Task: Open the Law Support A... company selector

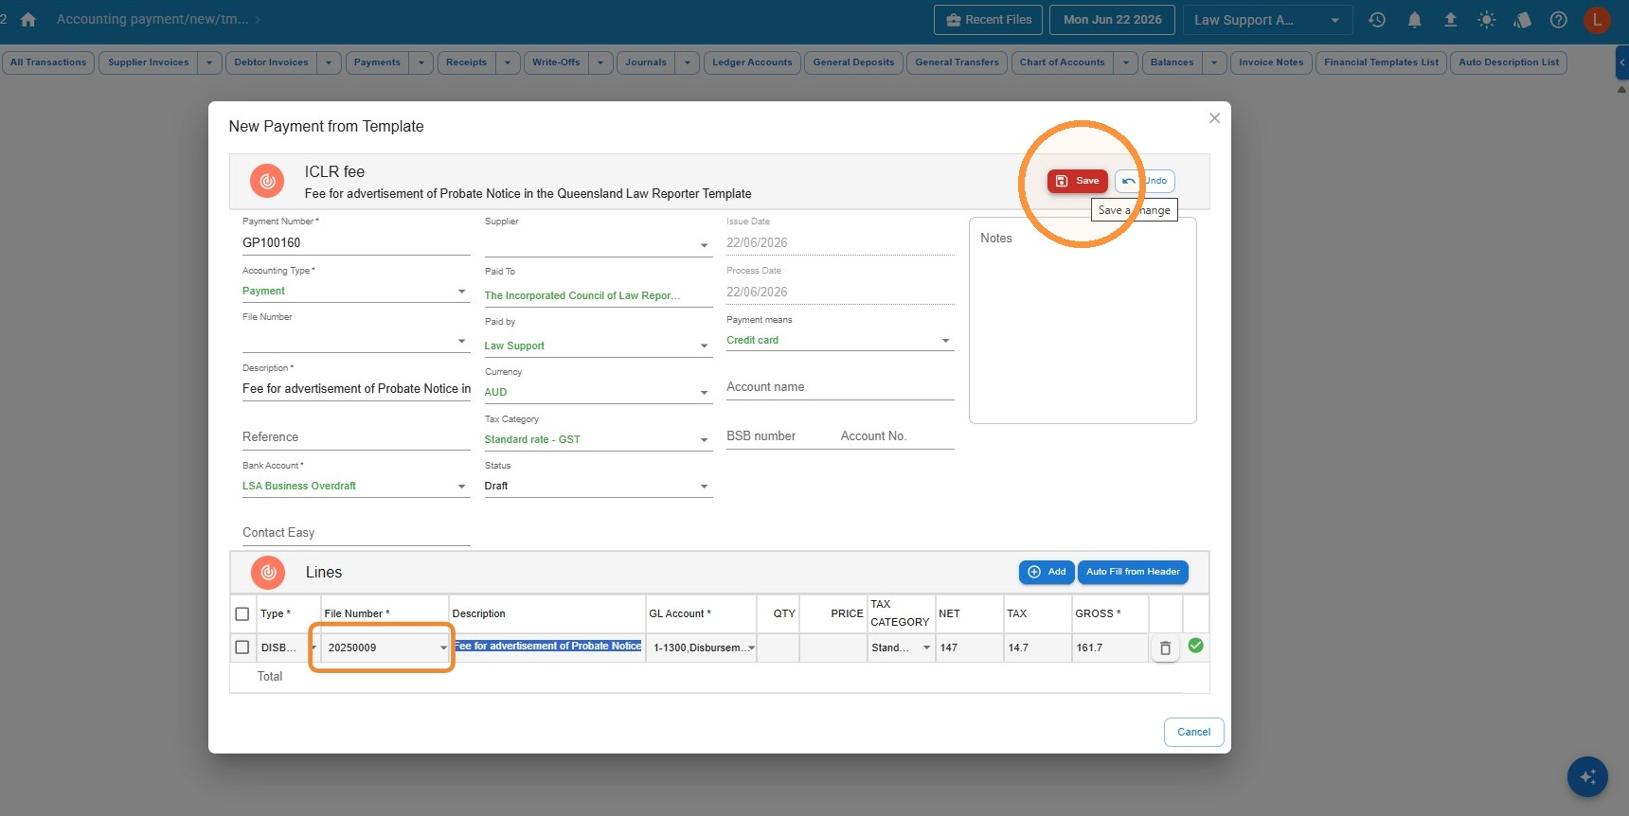Action: 1267,20
